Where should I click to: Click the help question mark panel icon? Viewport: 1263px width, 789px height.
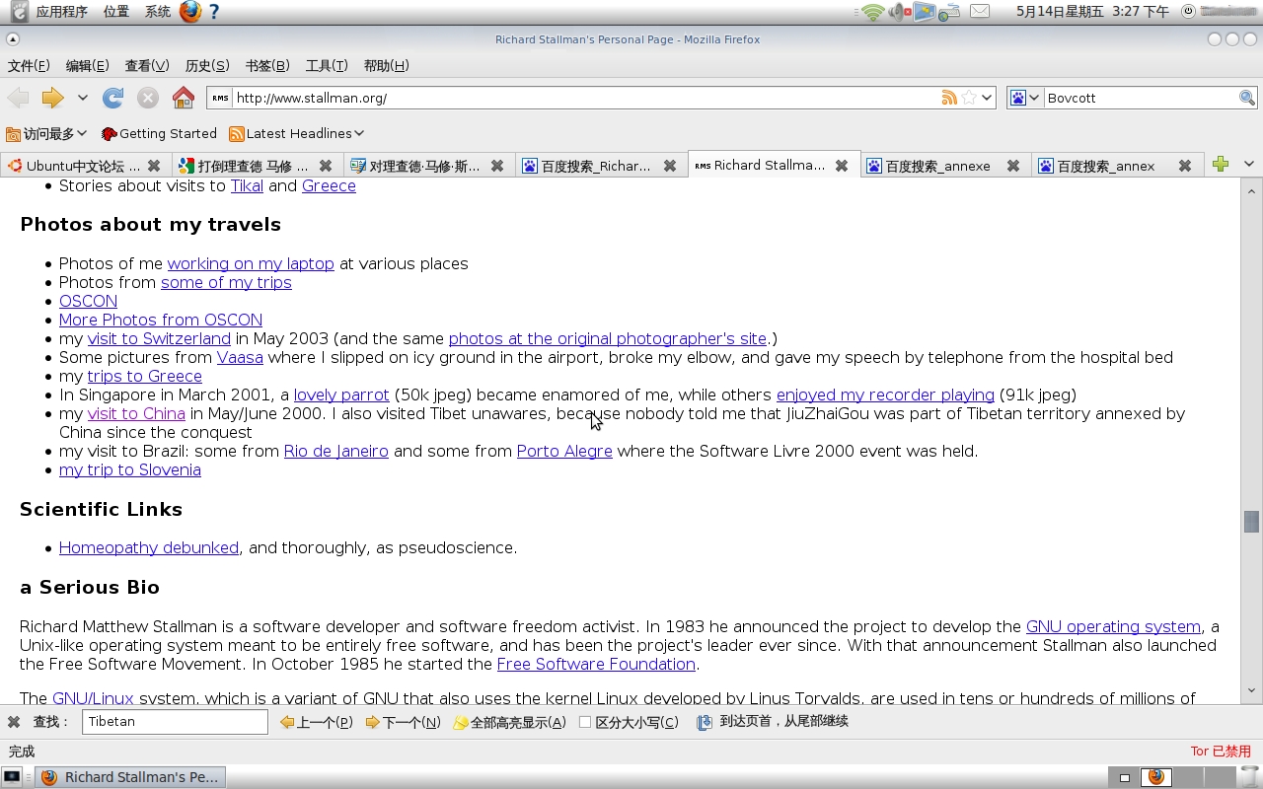[214, 12]
